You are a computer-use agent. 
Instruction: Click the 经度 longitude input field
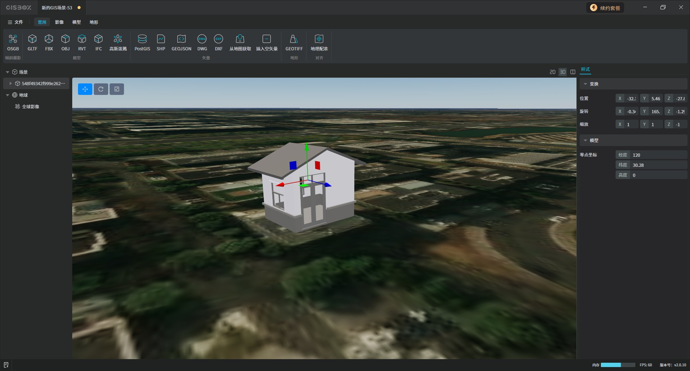coord(658,155)
